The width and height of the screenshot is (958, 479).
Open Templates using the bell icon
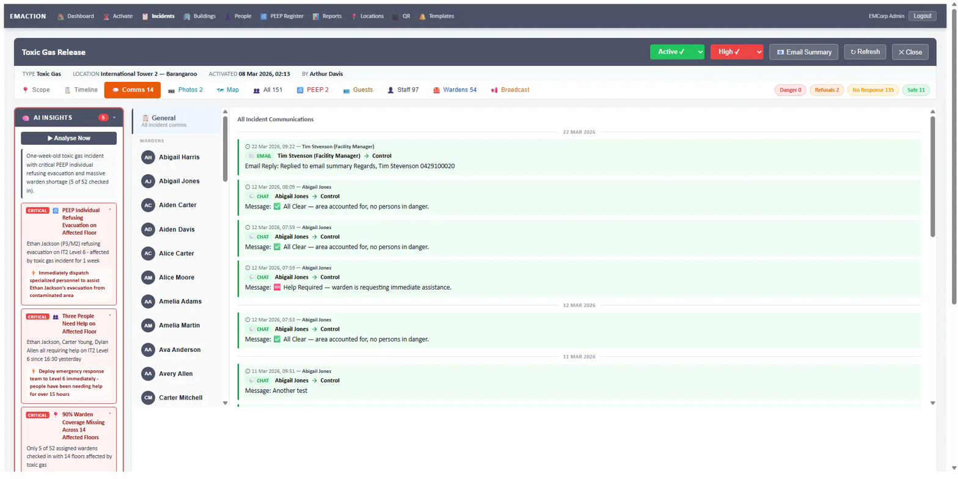click(422, 16)
